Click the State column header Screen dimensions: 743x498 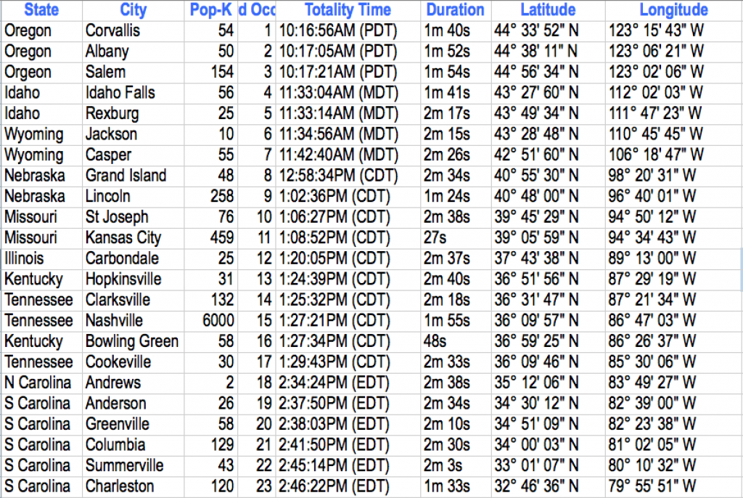(41, 10)
